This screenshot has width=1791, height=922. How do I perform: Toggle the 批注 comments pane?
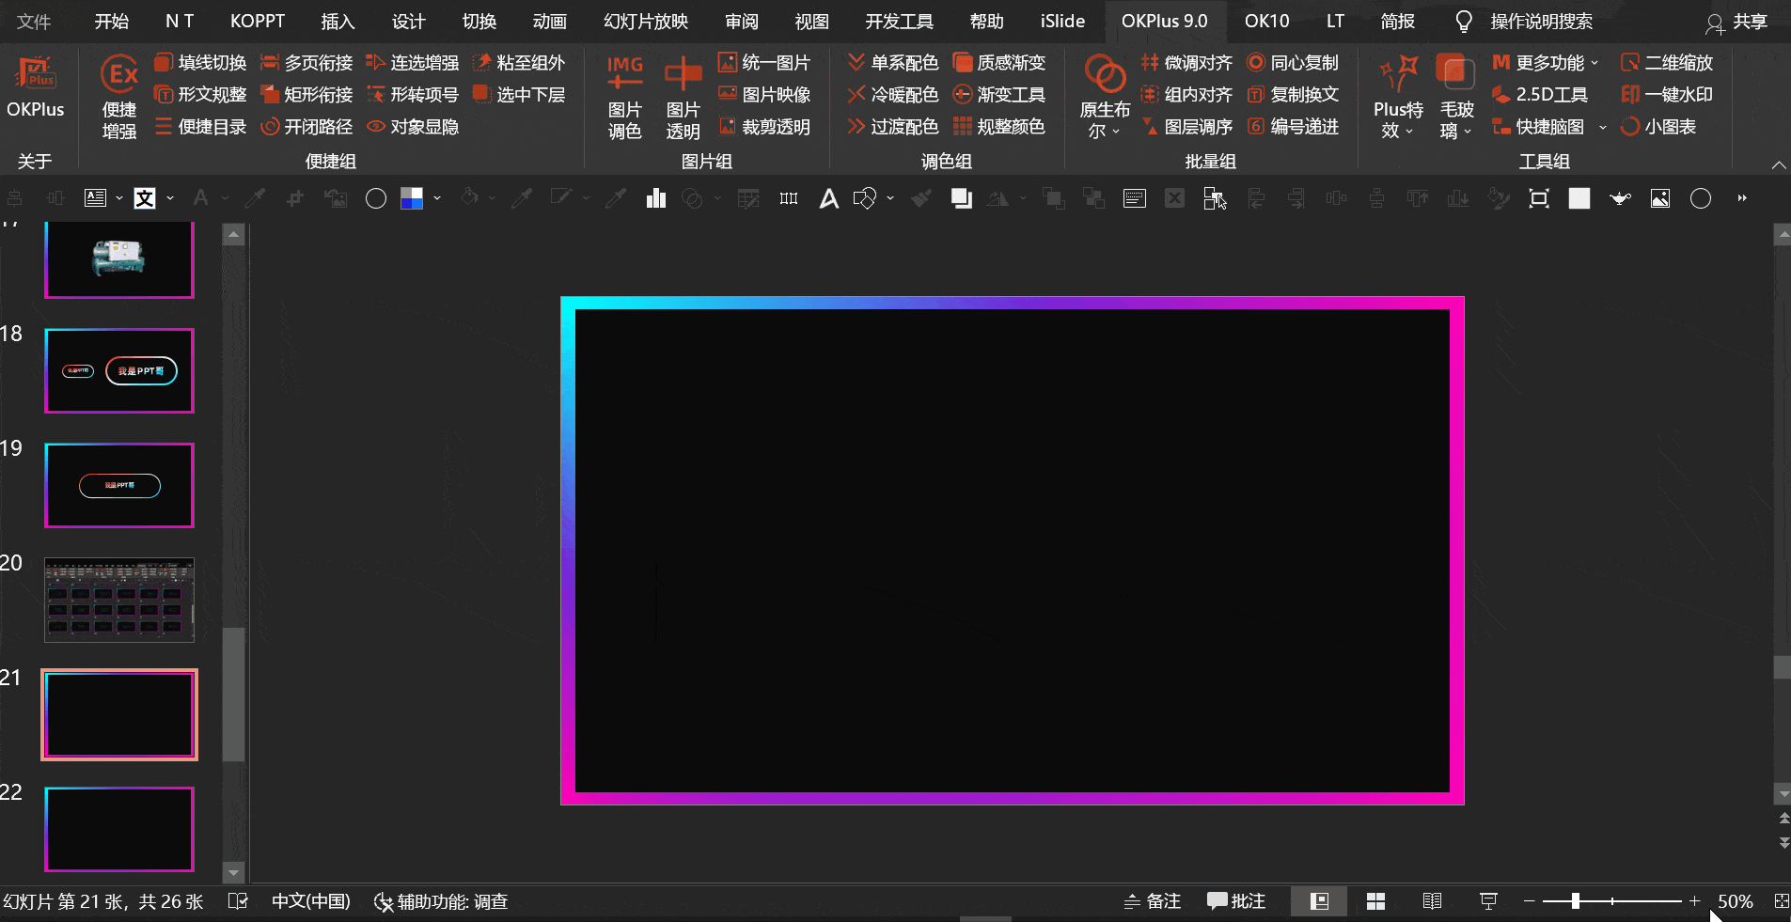pyautogui.click(x=1236, y=901)
